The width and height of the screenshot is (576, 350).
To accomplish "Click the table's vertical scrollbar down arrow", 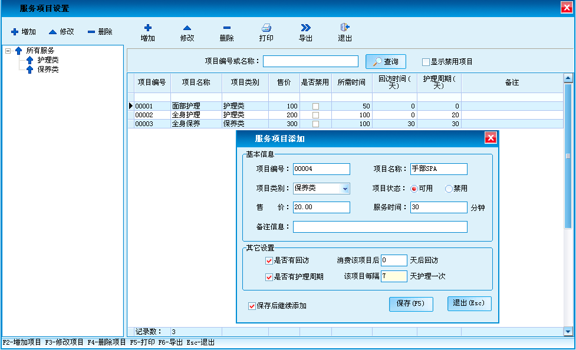I will click(568, 332).
